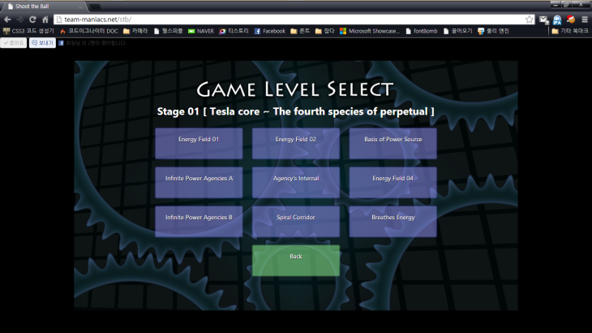The image size is (592, 333).
Task: Click the small Facebook logo beside the like count text
Action: (x=61, y=43)
